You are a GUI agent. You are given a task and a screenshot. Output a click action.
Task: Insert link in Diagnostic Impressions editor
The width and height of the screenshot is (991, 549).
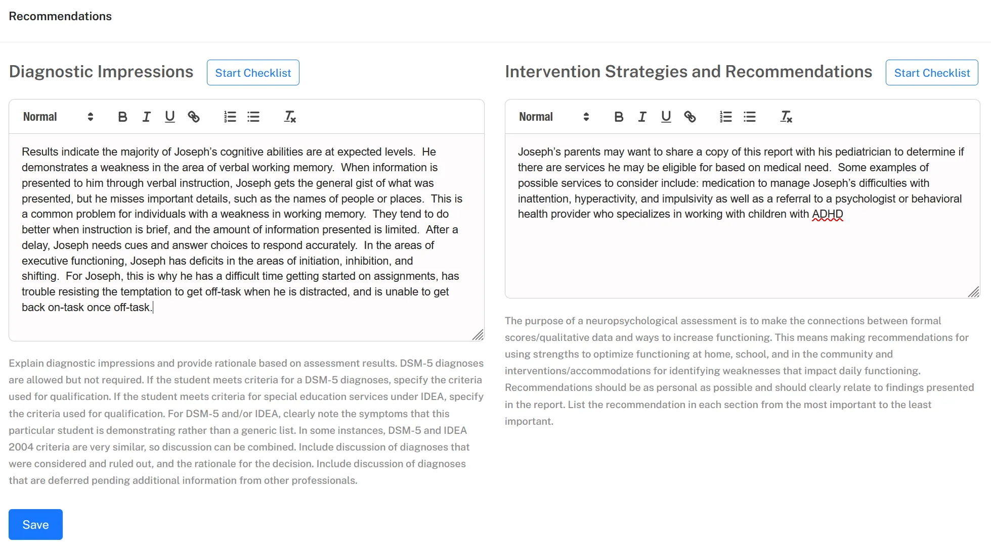(x=194, y=117)
